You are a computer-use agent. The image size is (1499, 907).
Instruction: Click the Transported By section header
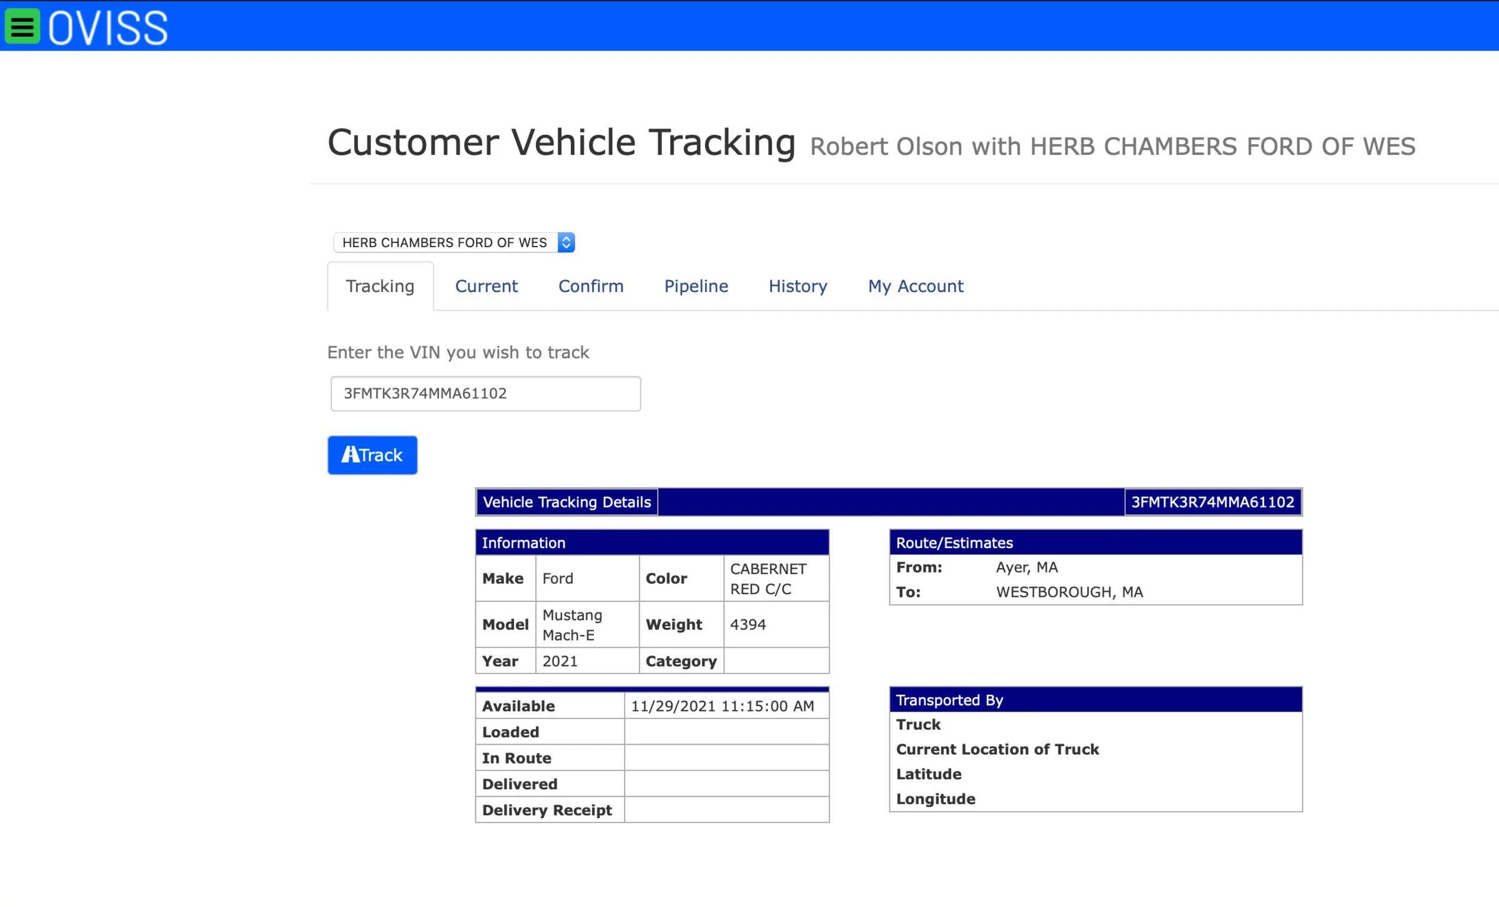(x=1096, y=700)
